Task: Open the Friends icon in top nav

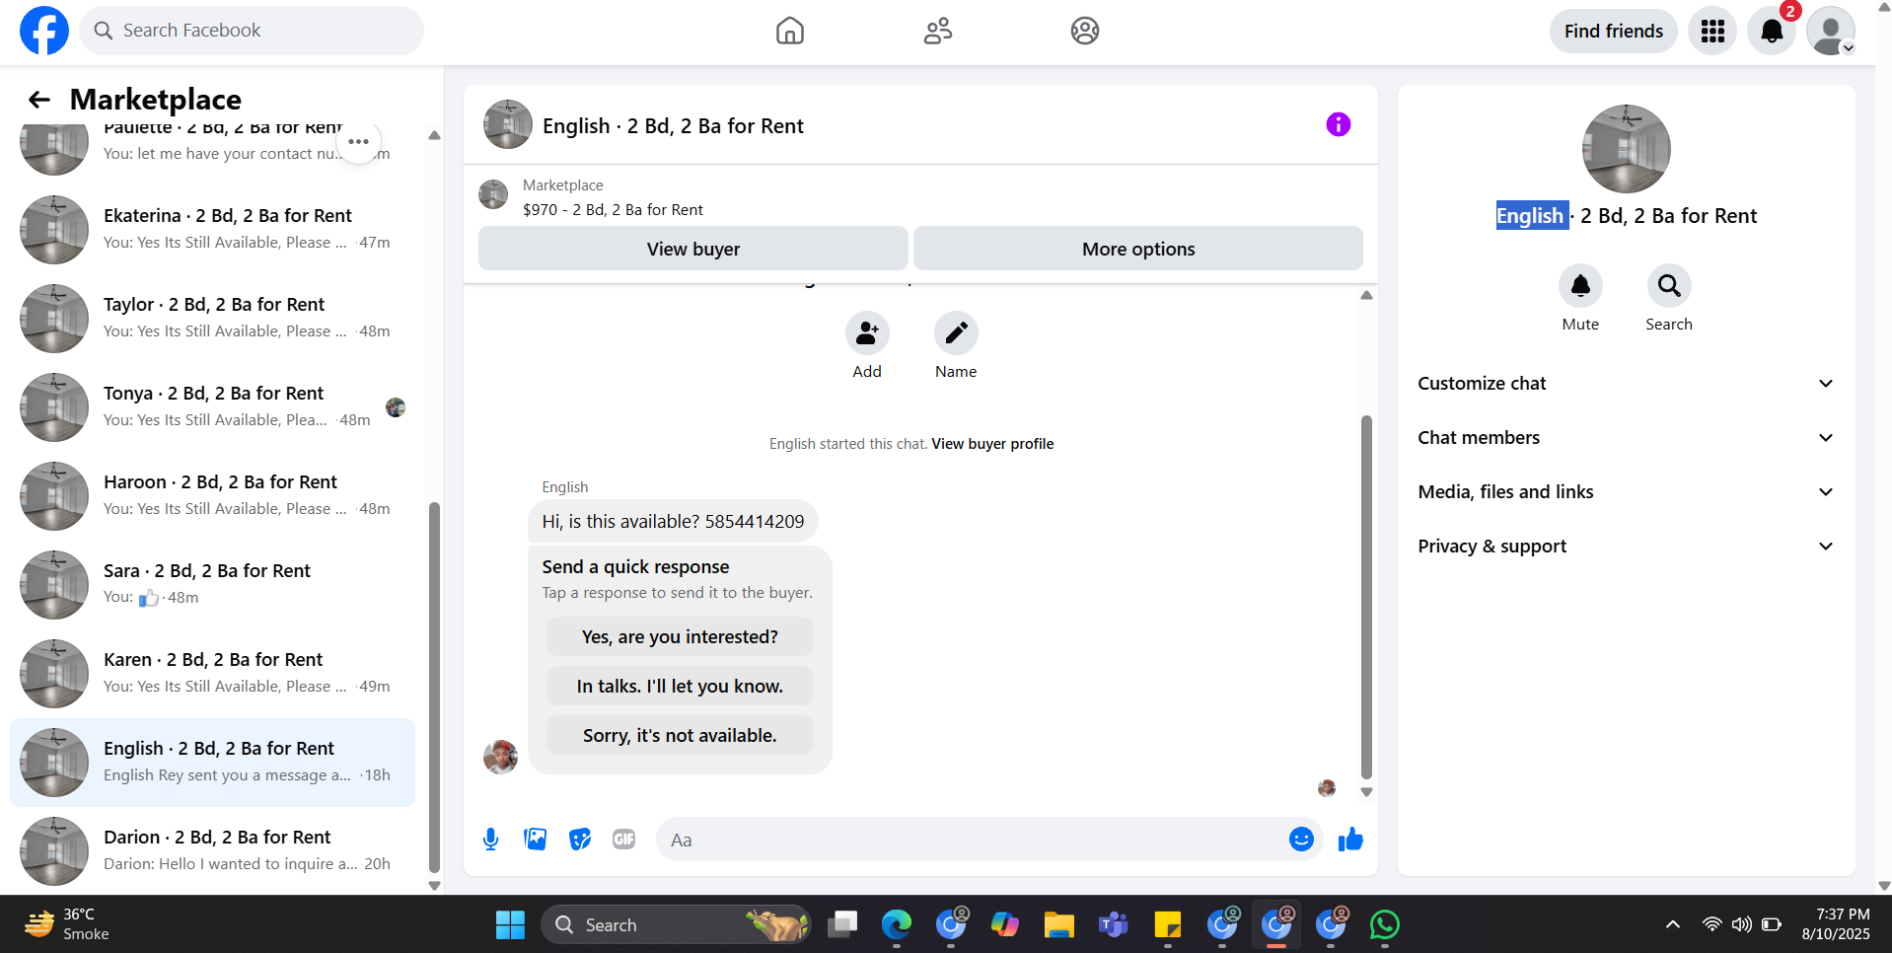Action: pyautogui.click(x=938, y=31)
